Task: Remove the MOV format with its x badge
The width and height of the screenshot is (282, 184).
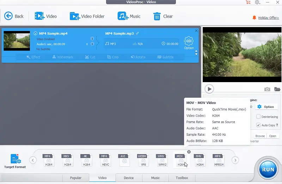Action: (x=189, y=152)
